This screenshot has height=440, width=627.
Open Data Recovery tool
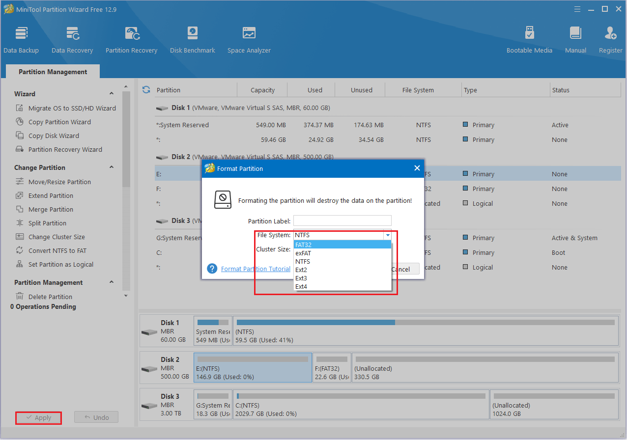(x=72, y=40)
